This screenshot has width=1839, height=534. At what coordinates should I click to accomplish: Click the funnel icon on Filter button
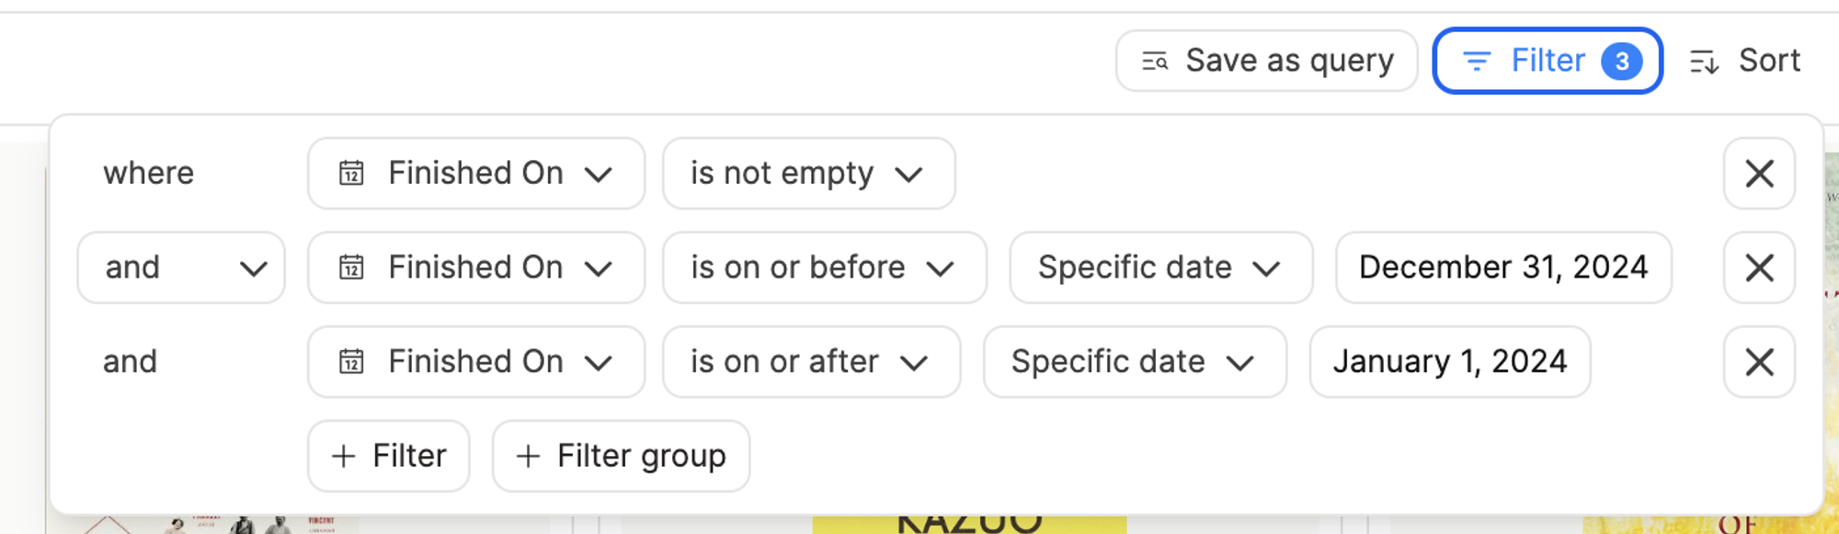pos(1477,62)
